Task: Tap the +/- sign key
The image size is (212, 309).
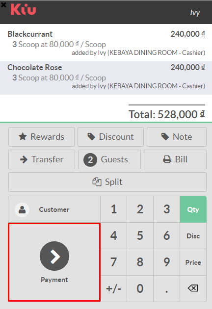Action: point(113,288)
